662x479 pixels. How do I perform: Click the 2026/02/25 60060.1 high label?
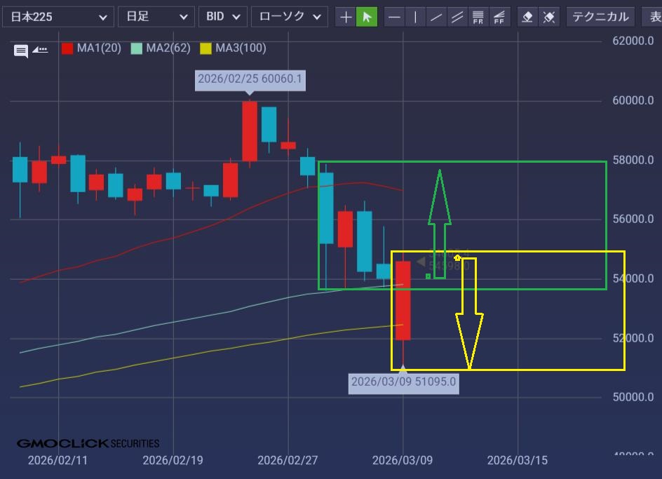250,79
